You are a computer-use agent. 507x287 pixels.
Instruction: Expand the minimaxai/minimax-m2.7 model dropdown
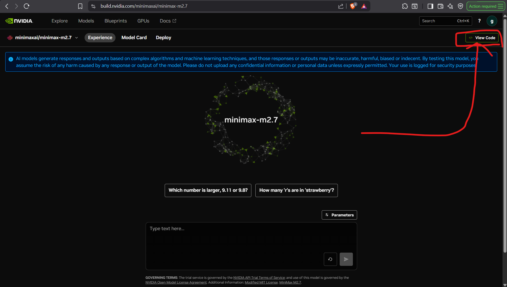(77, 38)
